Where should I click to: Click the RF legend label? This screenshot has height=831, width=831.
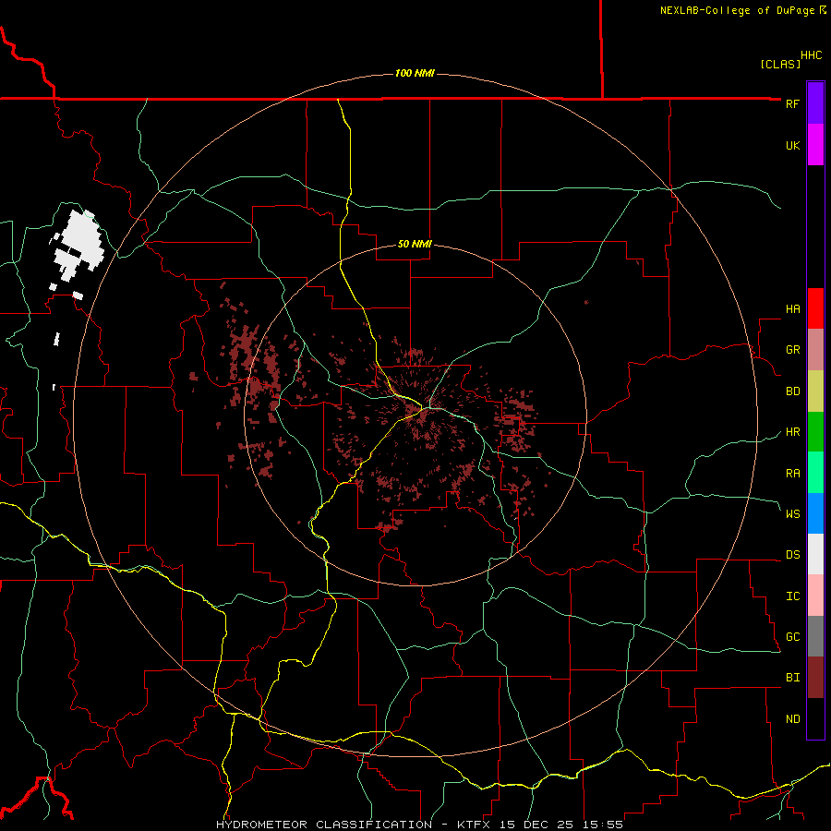(792, 103)
